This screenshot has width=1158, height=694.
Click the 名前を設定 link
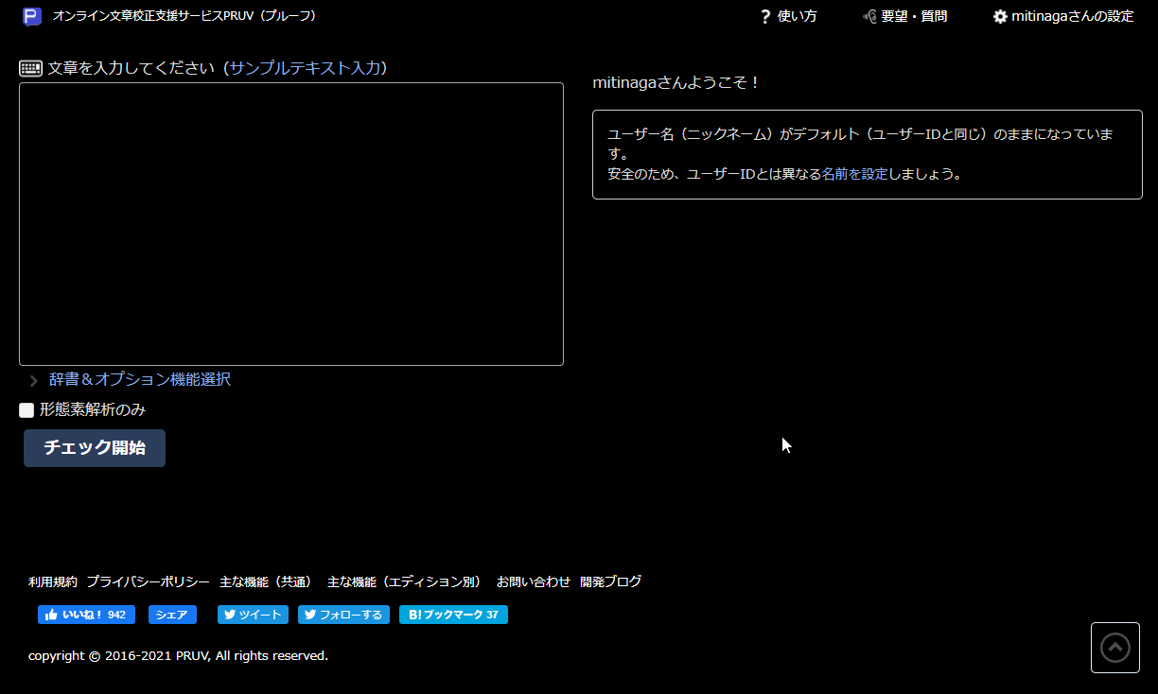pyautogui.click(x=854, y=174)
